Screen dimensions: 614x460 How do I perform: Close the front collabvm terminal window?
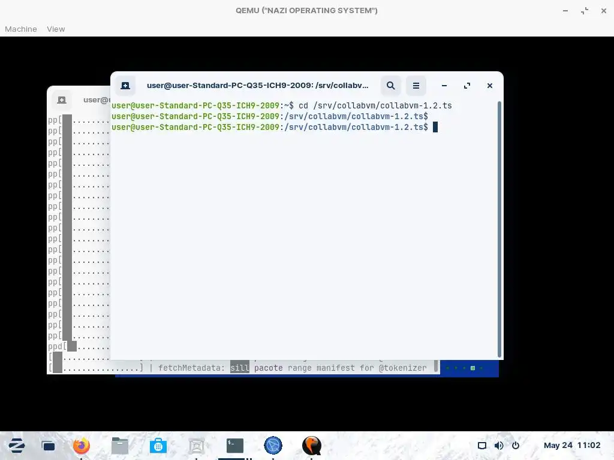point(489,86)
